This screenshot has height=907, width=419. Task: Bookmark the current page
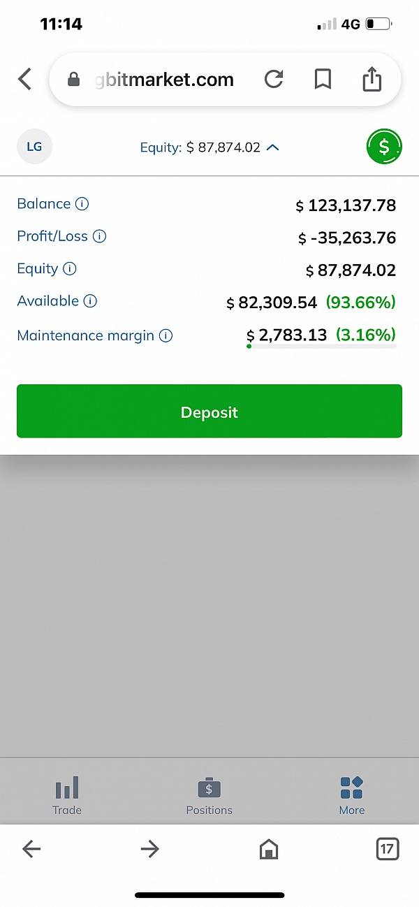(323, 80)
